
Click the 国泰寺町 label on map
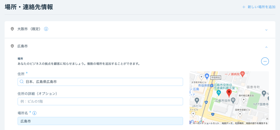(x=253, y=87)
